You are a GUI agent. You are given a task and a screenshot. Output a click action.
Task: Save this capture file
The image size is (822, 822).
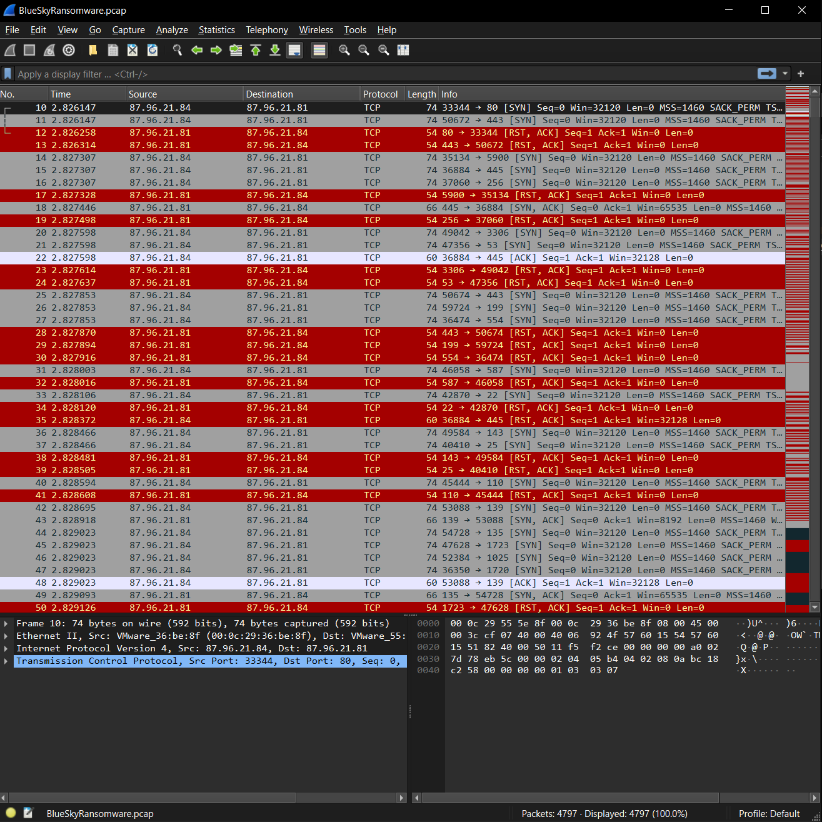[113, 50]
